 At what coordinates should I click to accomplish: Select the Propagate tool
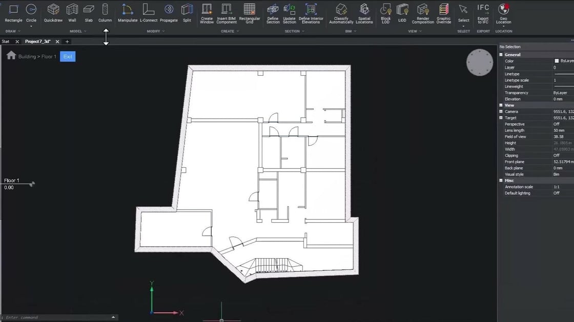point(169,13)
